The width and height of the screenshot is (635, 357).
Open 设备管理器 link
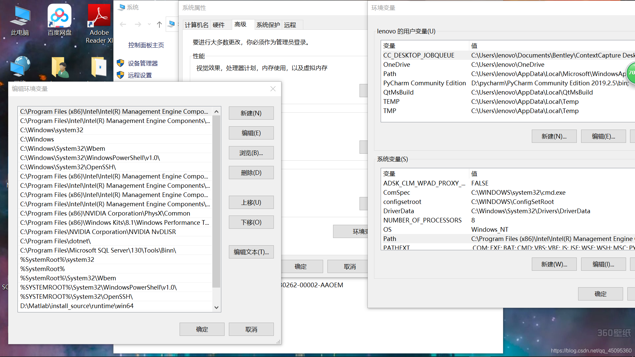(x=143, y=63)
